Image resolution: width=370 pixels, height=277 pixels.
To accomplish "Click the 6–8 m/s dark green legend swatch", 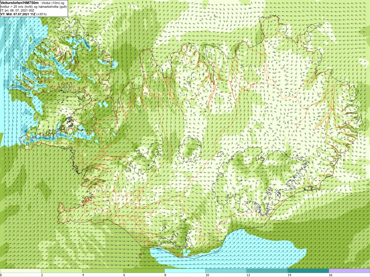I will (144, 271).
